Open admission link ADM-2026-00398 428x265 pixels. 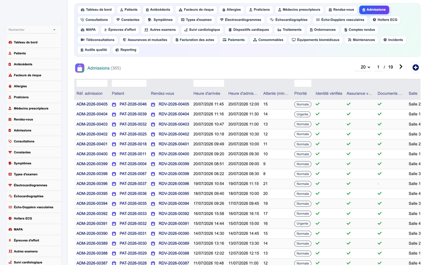click(x=92, y=174)
